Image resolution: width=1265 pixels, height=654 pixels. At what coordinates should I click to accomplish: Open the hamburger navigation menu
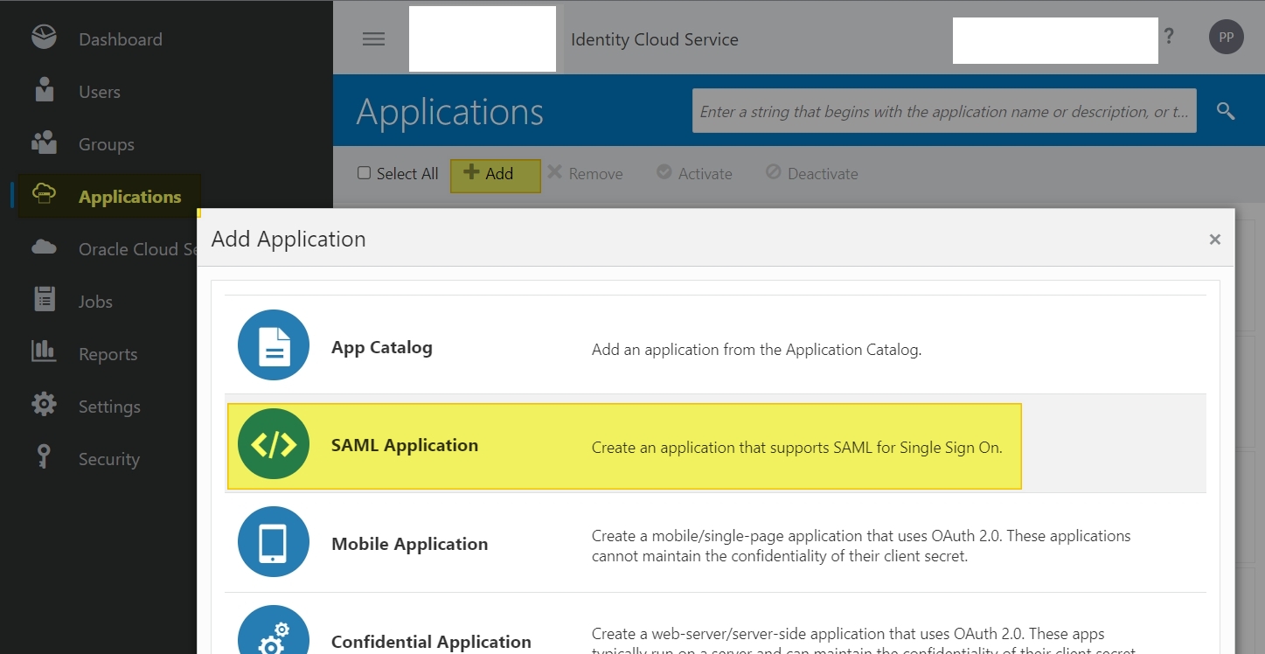click(x=373, y=39)
